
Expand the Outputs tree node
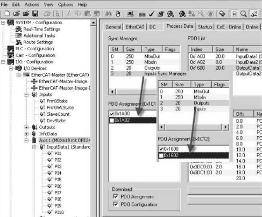click(x=26, y=127)
